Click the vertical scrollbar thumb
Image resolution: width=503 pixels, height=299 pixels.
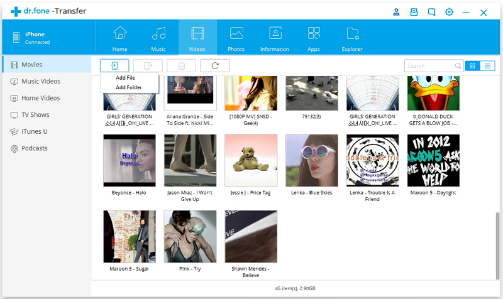[x=497, y=245]
